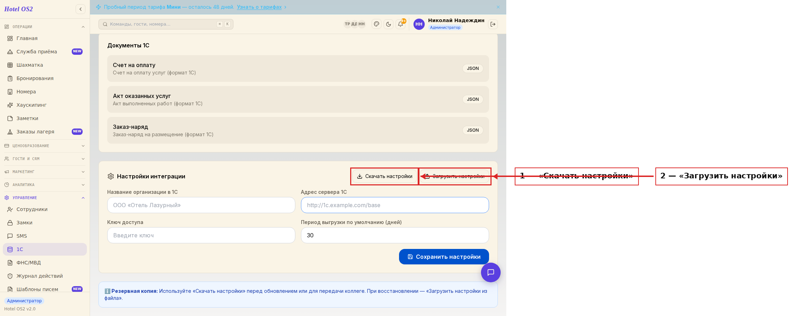Image resolution: width=796 pixels, height=316 pixels.
Task: Click the logout icon next to profile
Action: pyautogui.click(x=493, y=24)
